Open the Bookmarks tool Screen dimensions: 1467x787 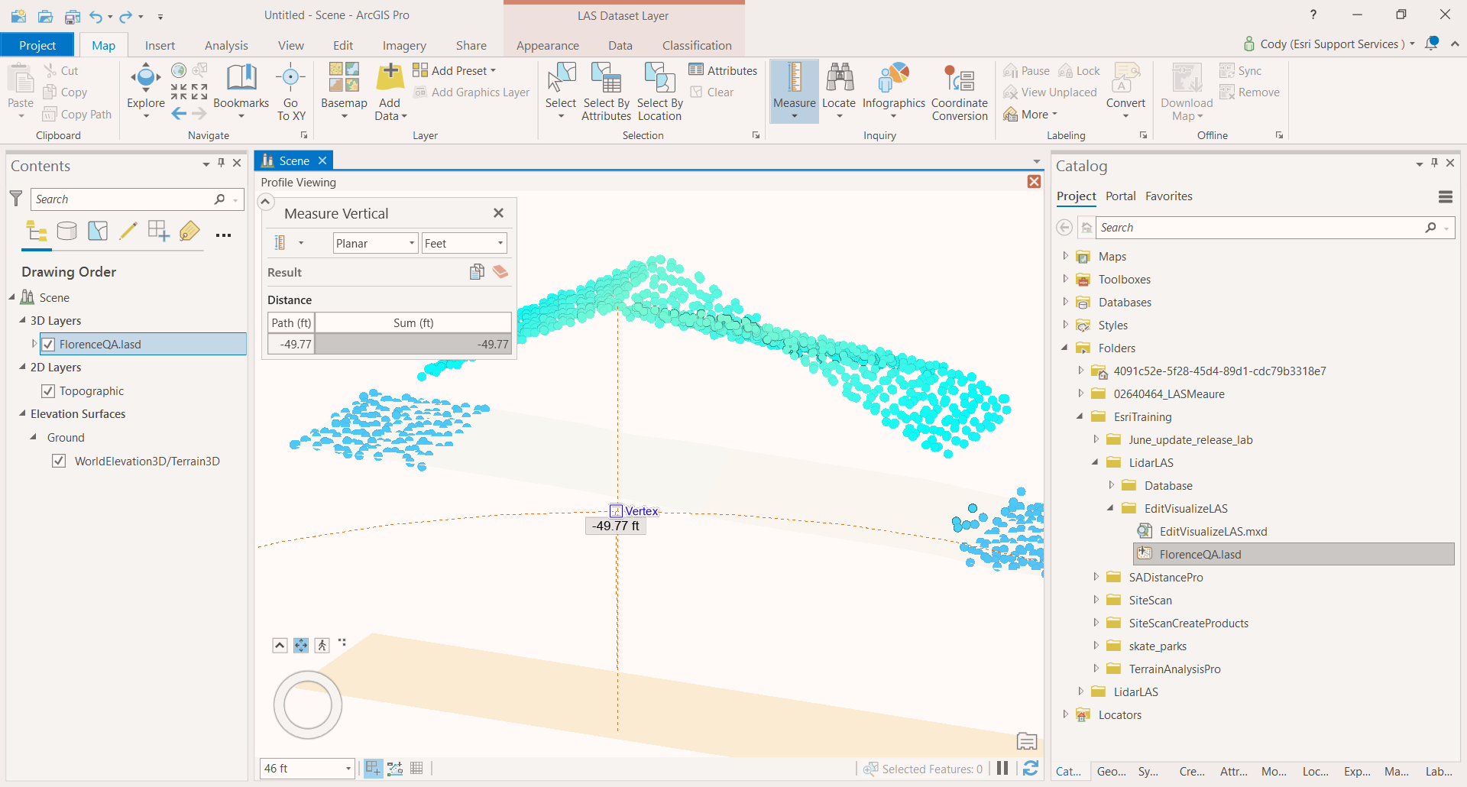(x=241, y=79)
